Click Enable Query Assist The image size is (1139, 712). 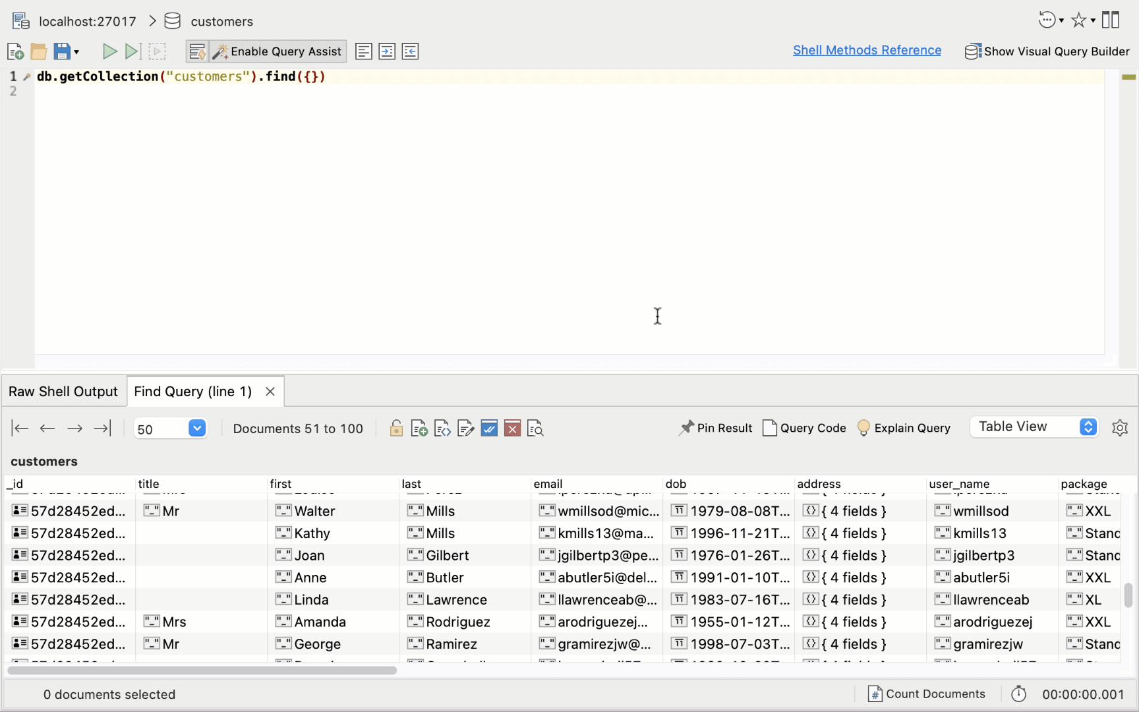point(277,51)
